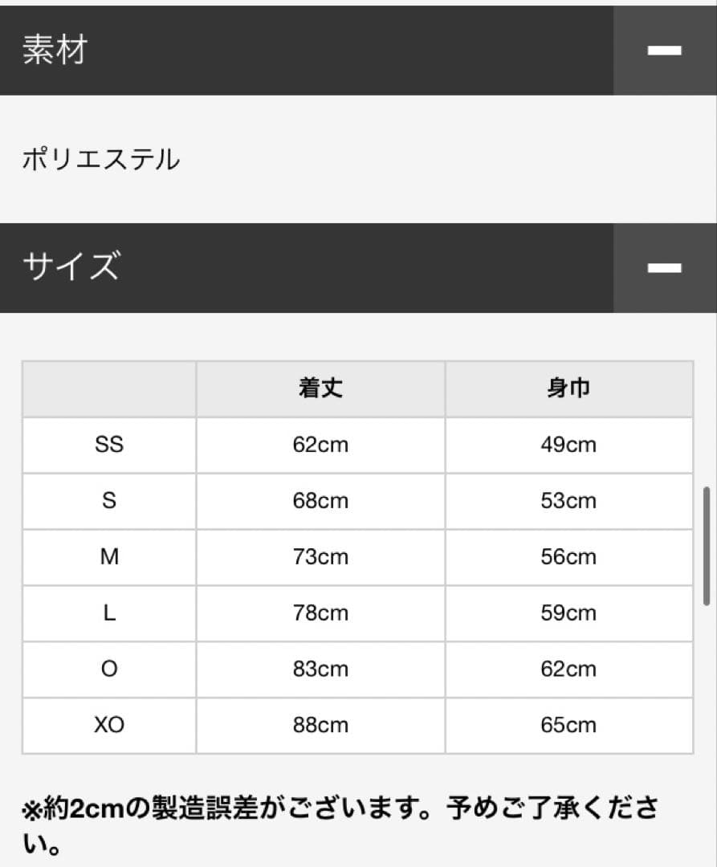This screenshot has width=717, height=867.
Task: Select the XO size row label
Action: (x=108, y=724)
